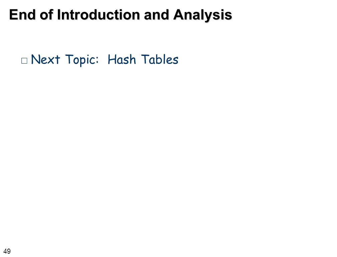337x257 pixels.
Task: Click the square bullet before Next Topic
Action: click(x=24, y=61)
